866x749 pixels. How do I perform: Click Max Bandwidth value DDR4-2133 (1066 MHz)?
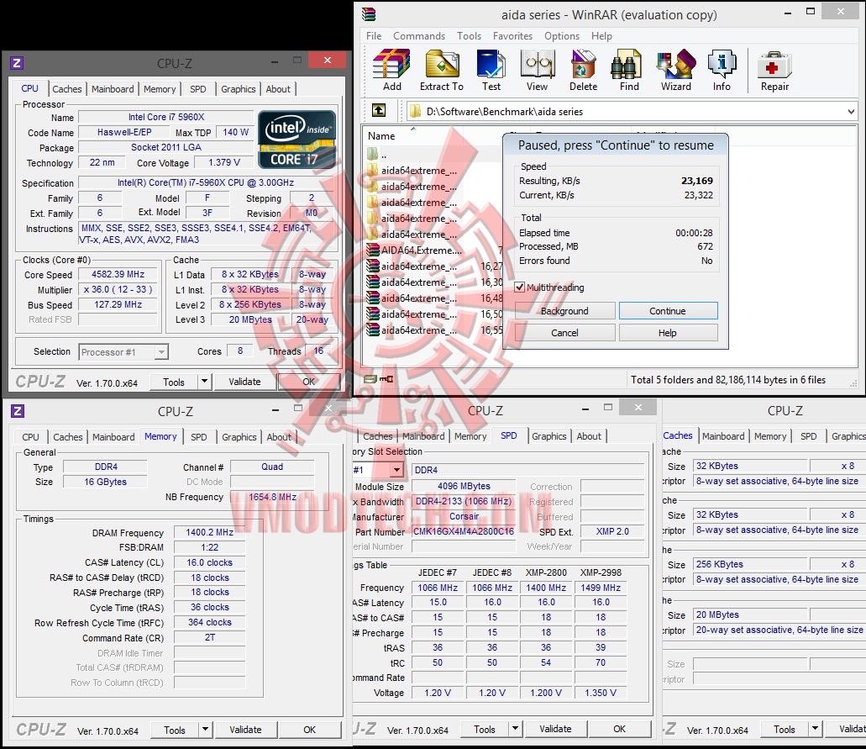[x=464, y=501]
